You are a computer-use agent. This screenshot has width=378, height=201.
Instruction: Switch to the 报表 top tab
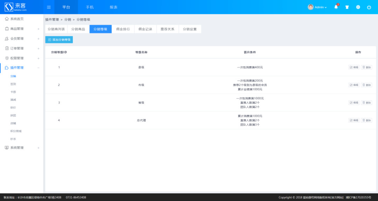[113, 7]
